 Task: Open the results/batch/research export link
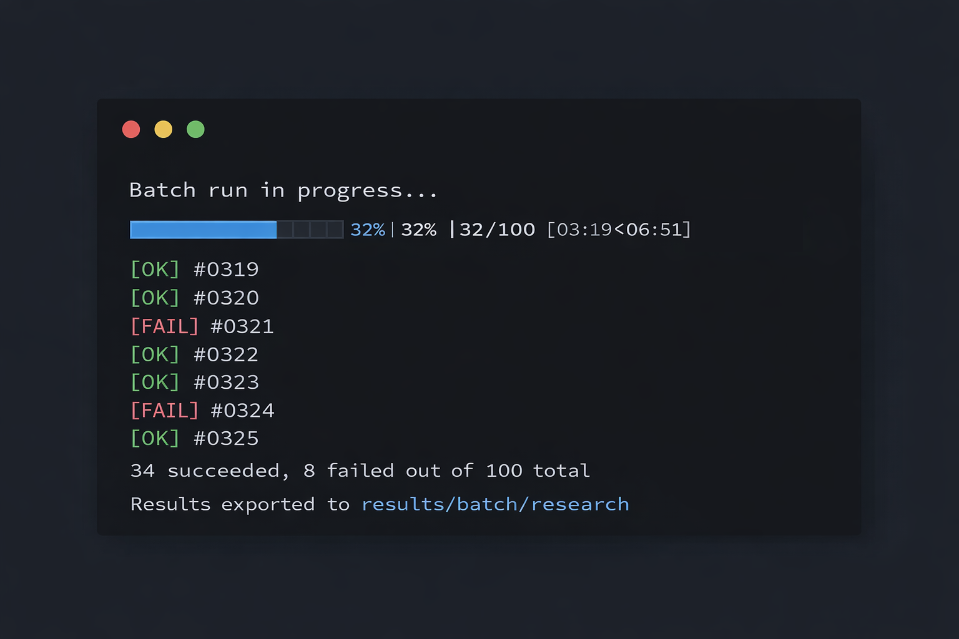495,504
